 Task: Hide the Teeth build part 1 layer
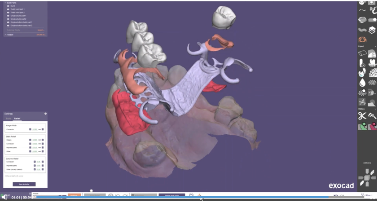pos(8,9)
